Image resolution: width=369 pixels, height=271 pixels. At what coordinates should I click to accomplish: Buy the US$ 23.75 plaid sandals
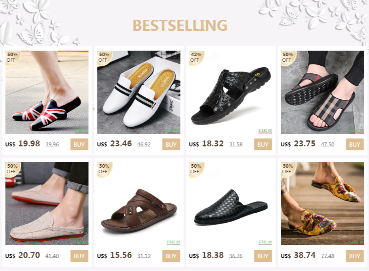(x=355, y=144)
